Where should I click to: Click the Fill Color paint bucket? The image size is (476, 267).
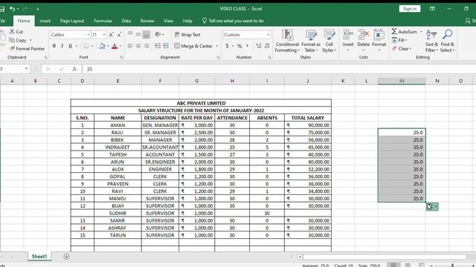point(102,46)
